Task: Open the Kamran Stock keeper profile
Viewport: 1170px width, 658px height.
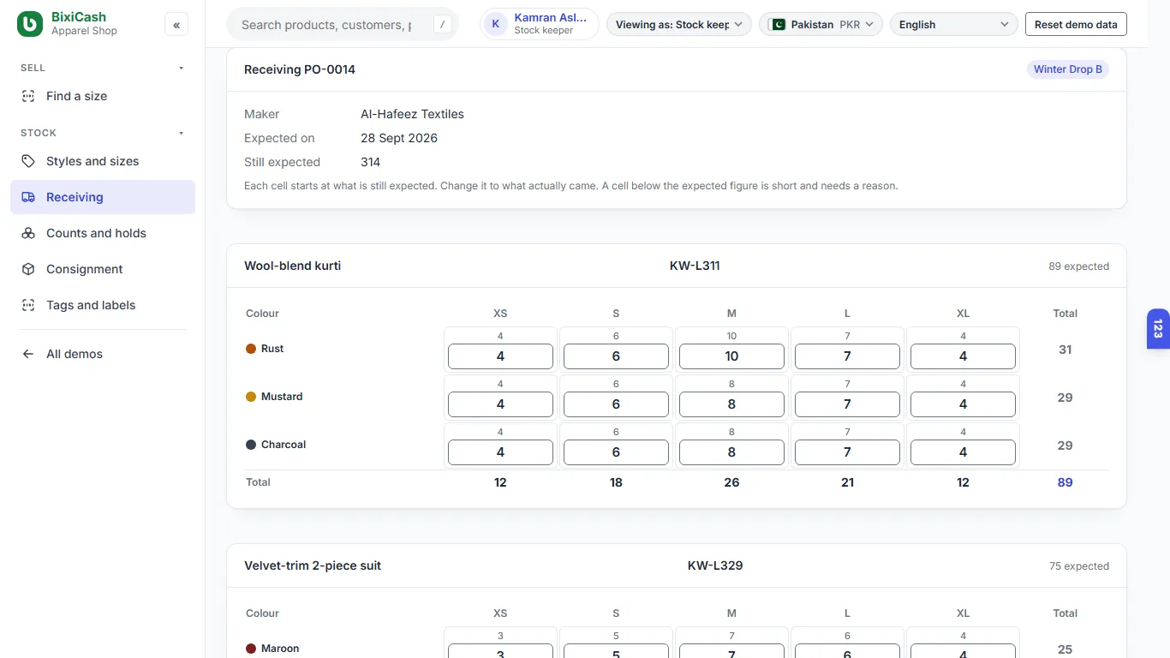Action: (x=540, y=24)
